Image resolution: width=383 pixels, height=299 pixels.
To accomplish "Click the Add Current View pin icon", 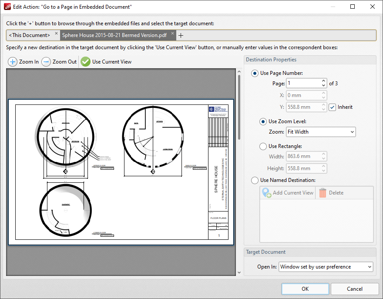I will (x=266, y=193).
